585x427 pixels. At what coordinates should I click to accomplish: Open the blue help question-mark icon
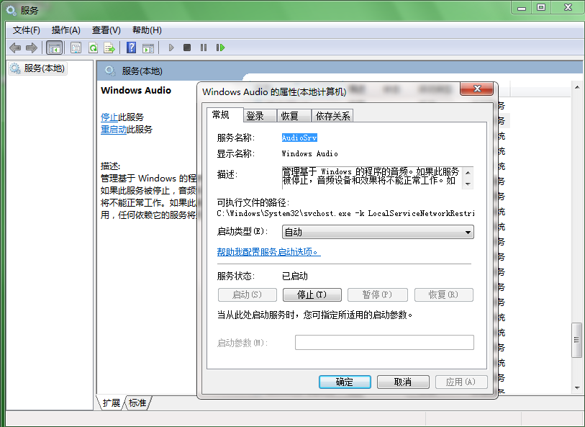coord(131,48)
